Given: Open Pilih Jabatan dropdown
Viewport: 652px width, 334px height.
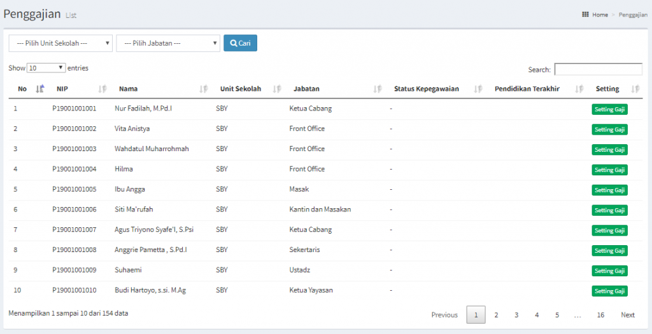Looking at the screenshot, I should click(168, 43).
